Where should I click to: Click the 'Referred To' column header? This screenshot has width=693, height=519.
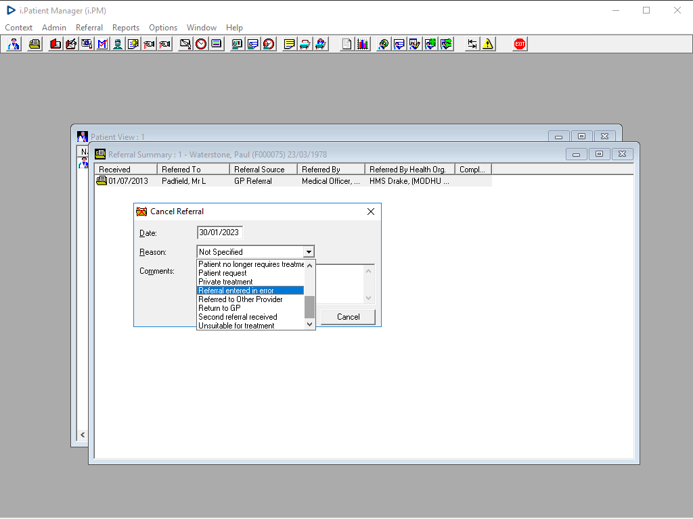[x=194, y=170]
